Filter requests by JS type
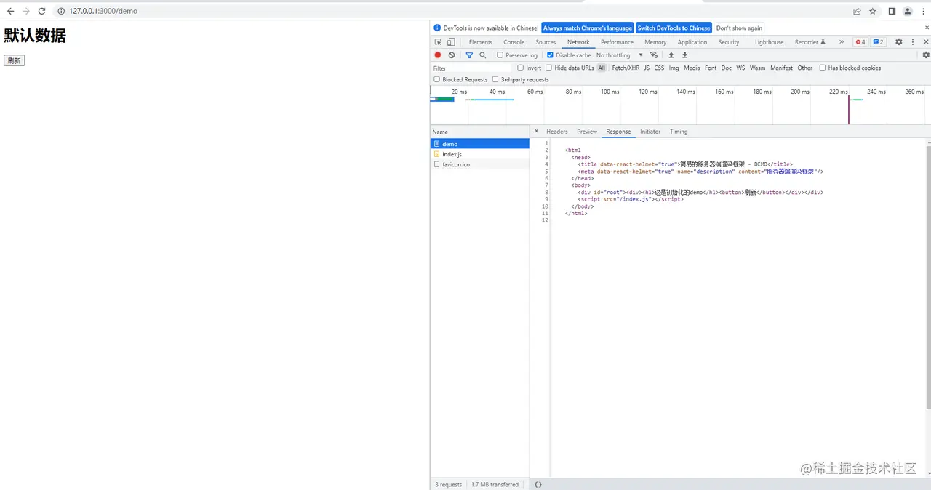The width and height of the screenshot is (931, 490). point(647,68)
